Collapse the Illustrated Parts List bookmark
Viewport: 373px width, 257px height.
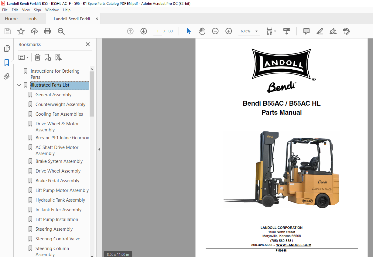click(x=19, y=85)
